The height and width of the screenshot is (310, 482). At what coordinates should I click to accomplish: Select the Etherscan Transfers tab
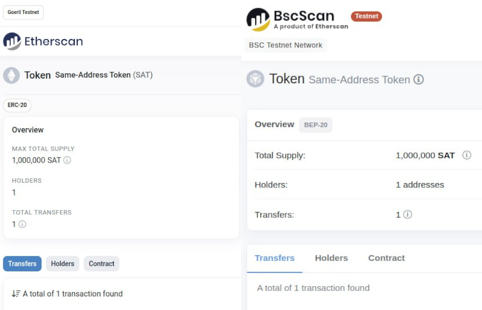(x=22, y=264)
